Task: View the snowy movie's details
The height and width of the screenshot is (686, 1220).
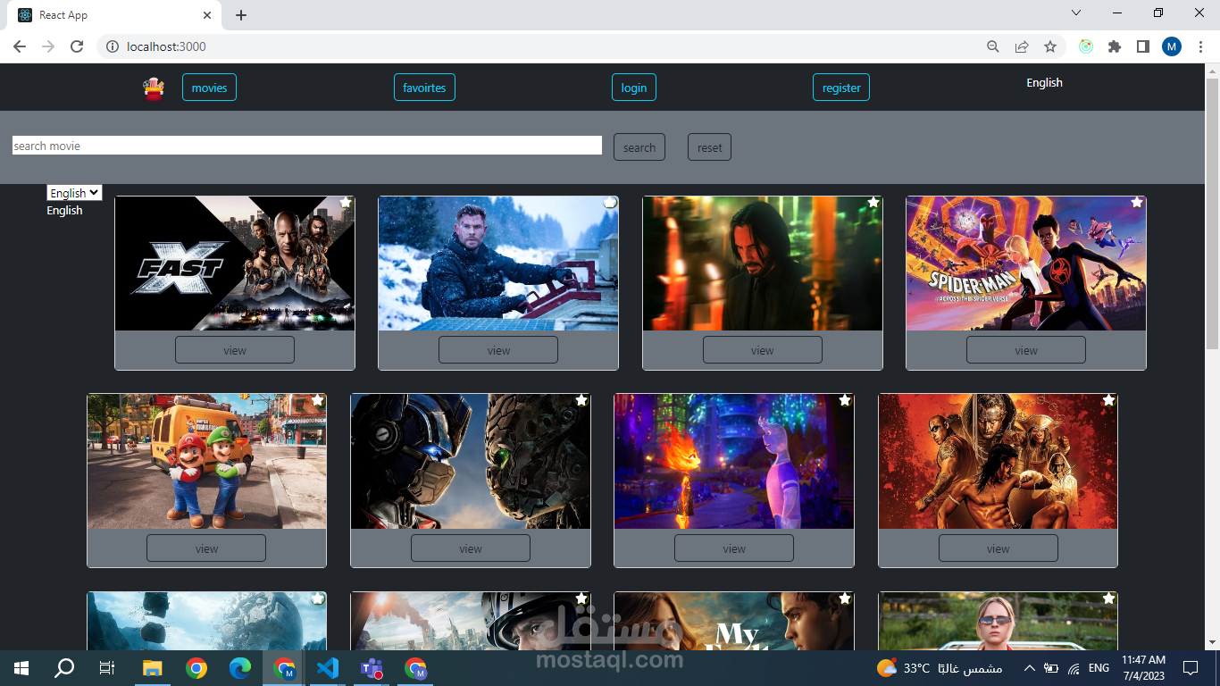Action: (x=498, y=350)
